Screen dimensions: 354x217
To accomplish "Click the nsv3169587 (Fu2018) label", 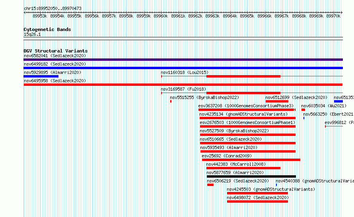I will (183, 89).
